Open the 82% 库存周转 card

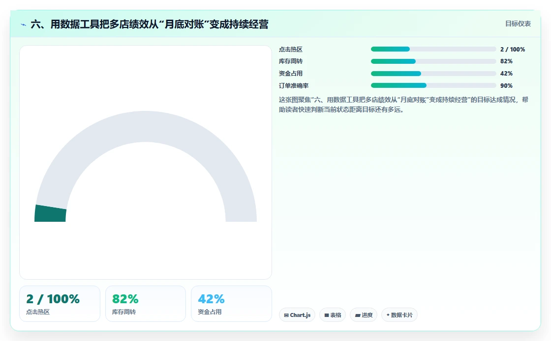(x=146, y=304)
